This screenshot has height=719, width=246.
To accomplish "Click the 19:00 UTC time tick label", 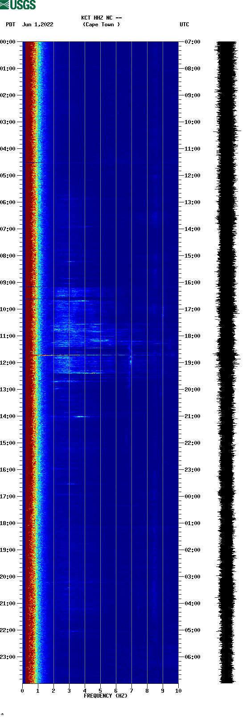I will tap(193, 363).
